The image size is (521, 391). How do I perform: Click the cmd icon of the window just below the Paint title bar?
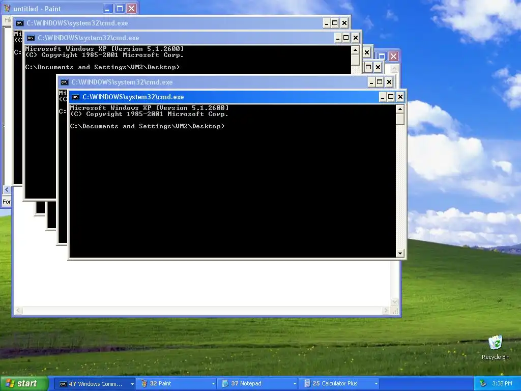[x=20, y=23]
